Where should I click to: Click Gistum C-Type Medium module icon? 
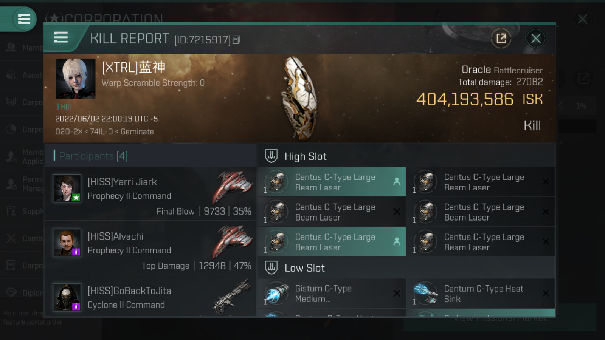click(x=276, y=294)
